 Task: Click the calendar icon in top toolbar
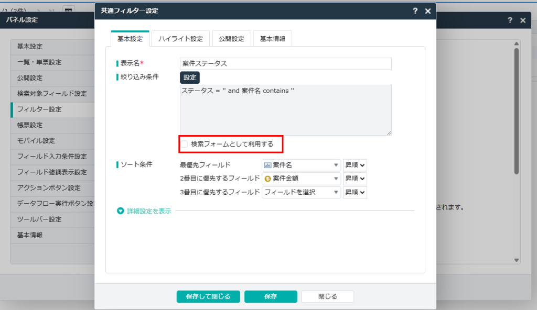point(68,9)
